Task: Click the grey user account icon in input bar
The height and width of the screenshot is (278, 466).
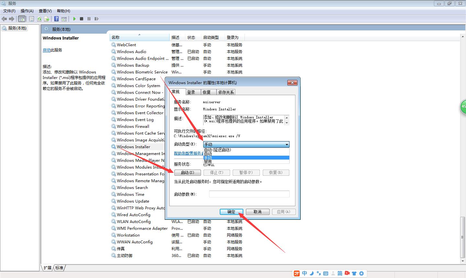Action: coord(333,273)
